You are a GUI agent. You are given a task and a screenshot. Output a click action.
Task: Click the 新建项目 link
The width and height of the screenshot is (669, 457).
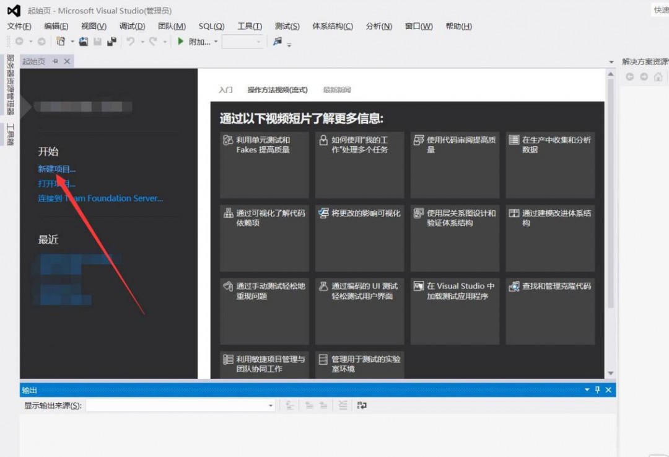click(56, 168)
